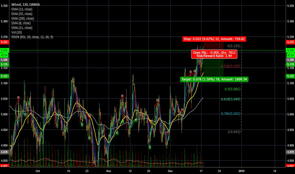The image size is (295, 174).
Task: Click the 14 date label on time axis
Action: [x=275, y=171]
